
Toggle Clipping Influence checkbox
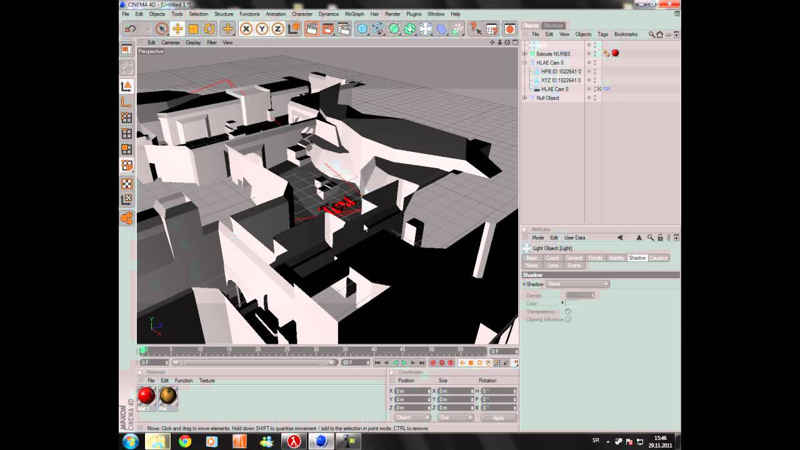[x=568, y=319]
